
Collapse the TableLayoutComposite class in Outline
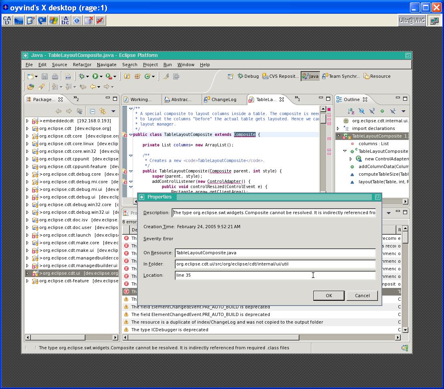click(338, 136)
